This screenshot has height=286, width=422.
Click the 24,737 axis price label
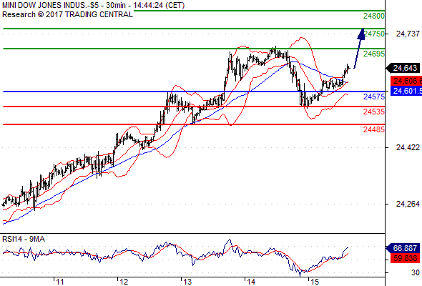tap(408, 34)
